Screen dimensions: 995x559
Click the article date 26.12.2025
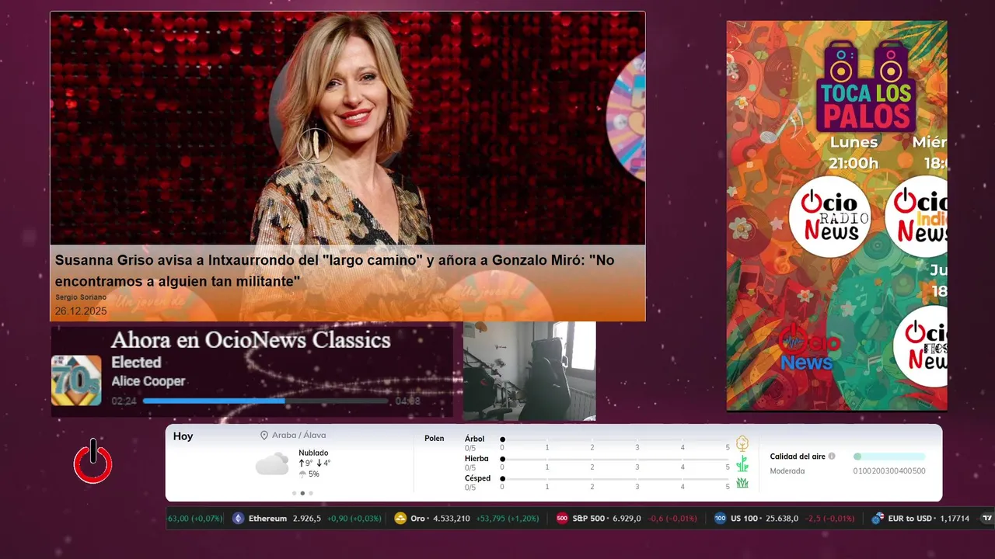click(81, 311)
